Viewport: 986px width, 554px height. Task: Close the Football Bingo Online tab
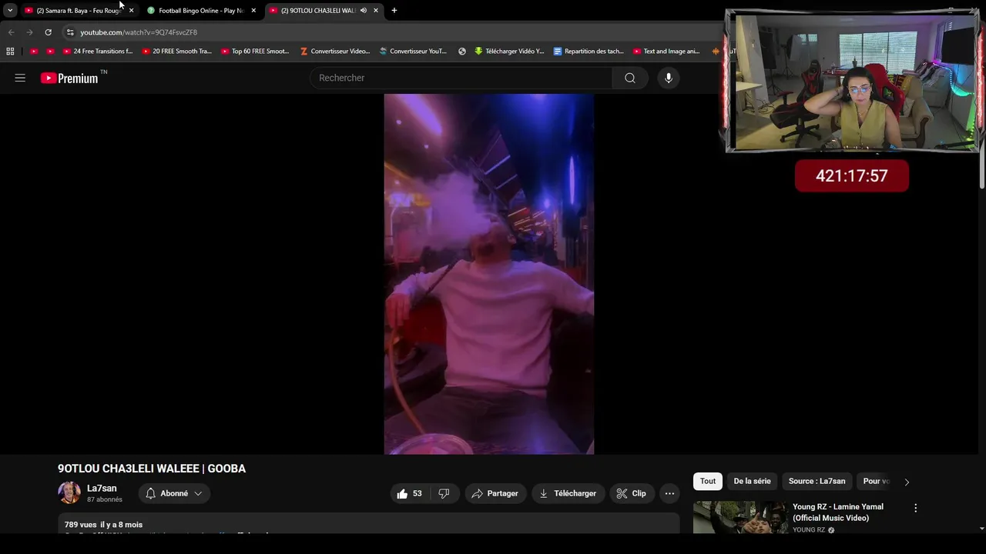tap(253, 11)
